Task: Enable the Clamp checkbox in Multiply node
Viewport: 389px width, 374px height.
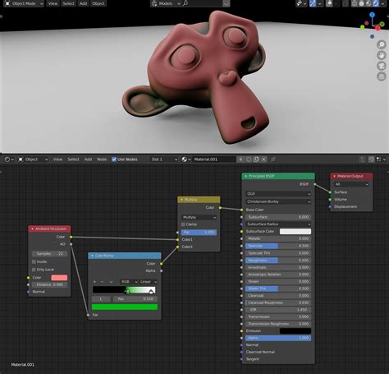Action: point(183,224)
